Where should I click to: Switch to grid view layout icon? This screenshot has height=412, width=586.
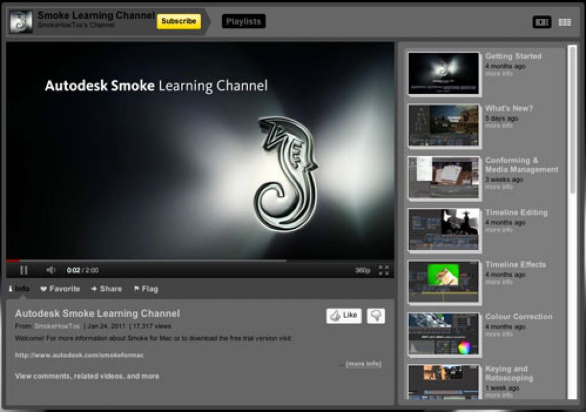[x=565, y=22]
